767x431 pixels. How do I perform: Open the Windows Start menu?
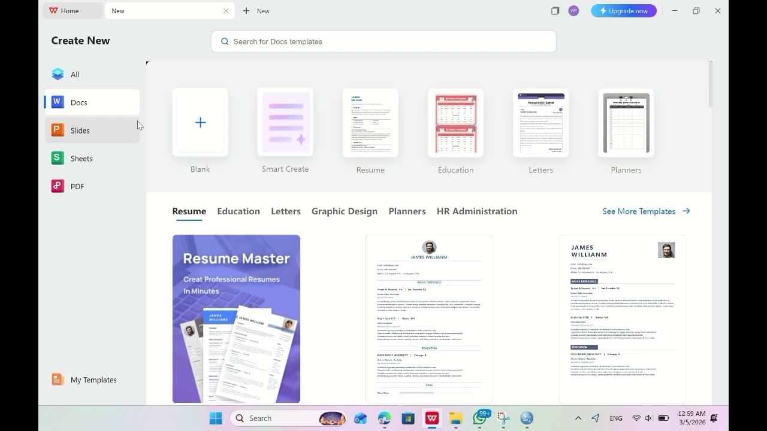coord(216,418)
